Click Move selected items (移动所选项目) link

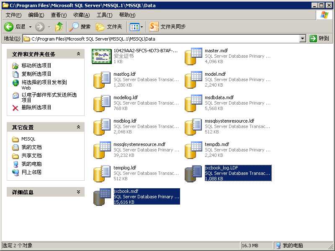[x=36, y=66]
